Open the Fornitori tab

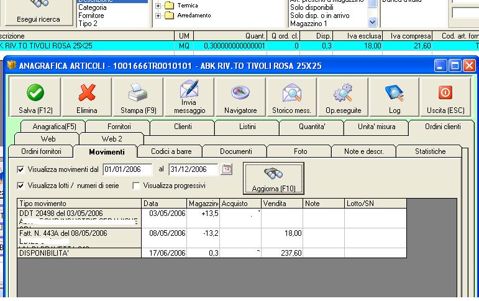point(119,127)
